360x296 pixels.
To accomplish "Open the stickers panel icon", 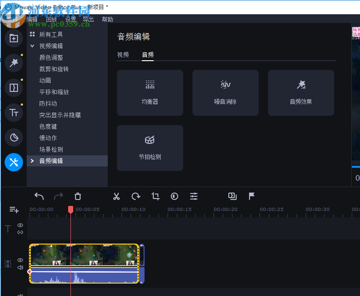I will pyautogui.click(x=14, y=137).
